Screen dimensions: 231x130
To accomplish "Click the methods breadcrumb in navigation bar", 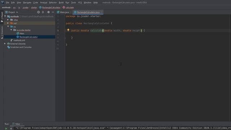I will (x=6, y=8).
